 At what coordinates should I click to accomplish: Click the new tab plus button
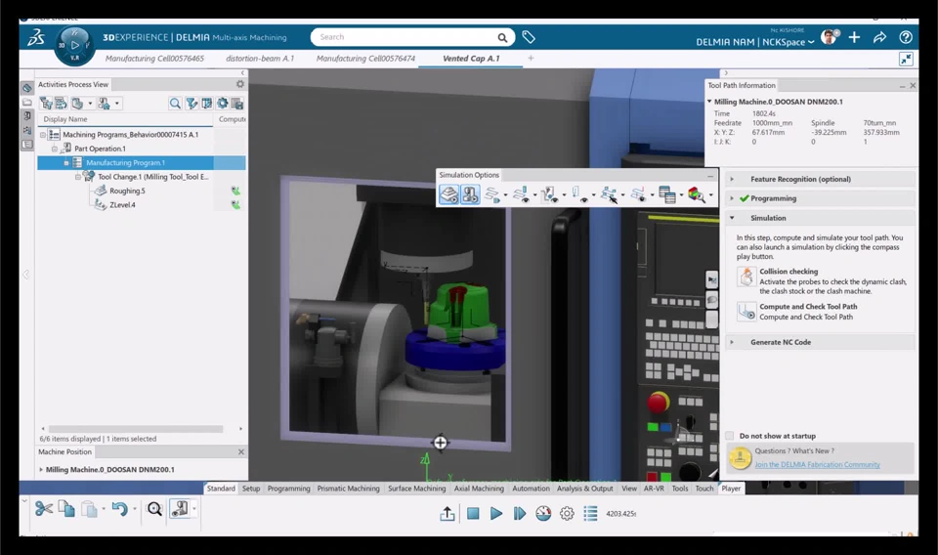pyautogui.click(x=531, y=58)
